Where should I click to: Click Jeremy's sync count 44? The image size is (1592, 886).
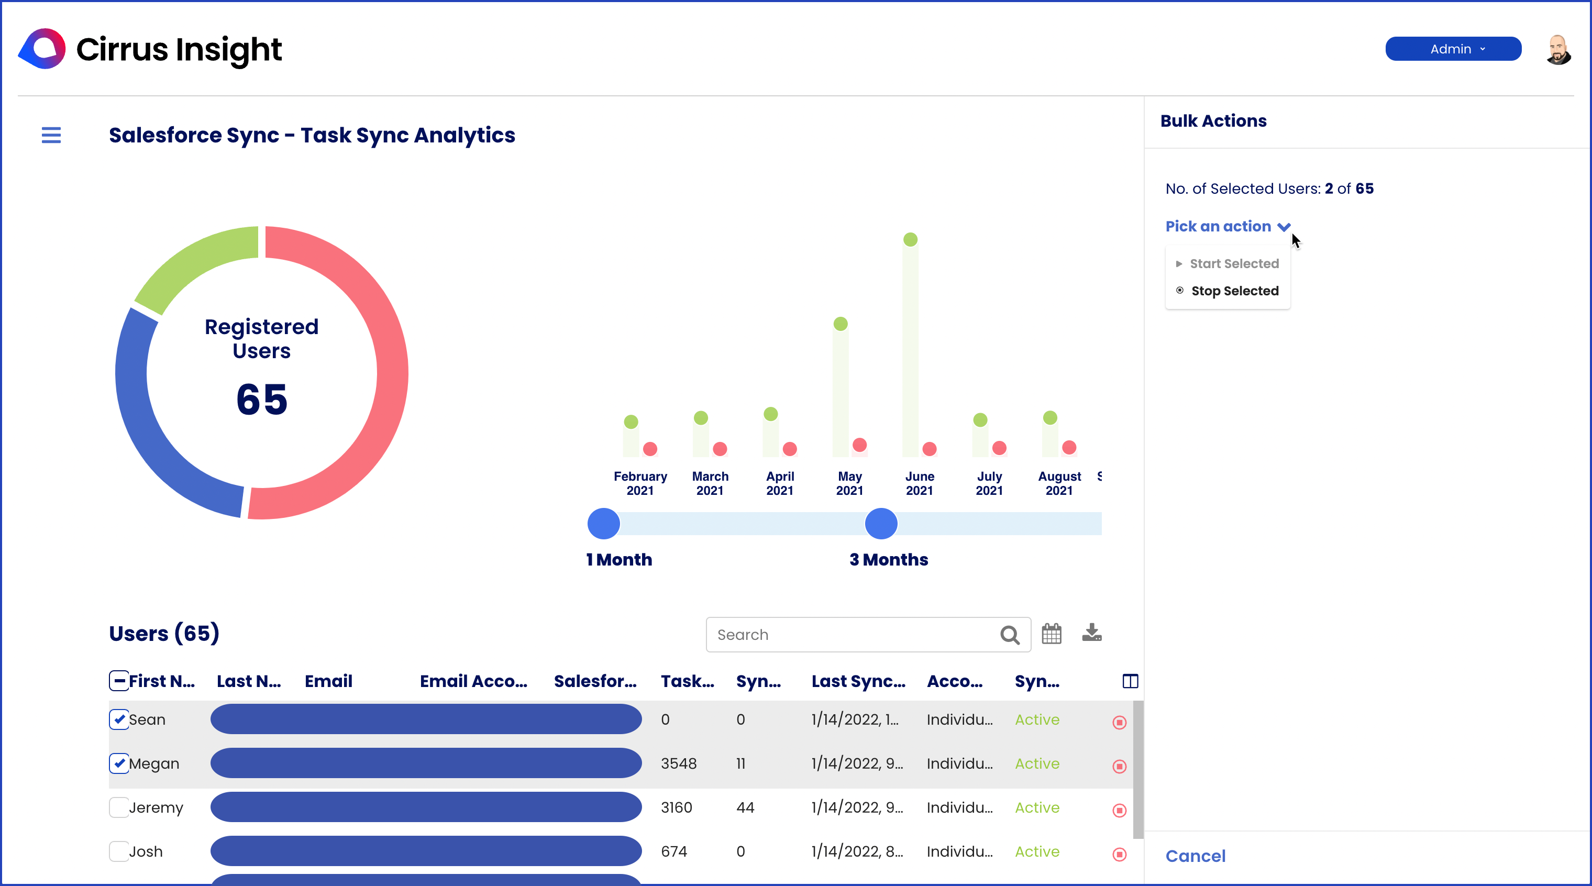click(745, 807)
